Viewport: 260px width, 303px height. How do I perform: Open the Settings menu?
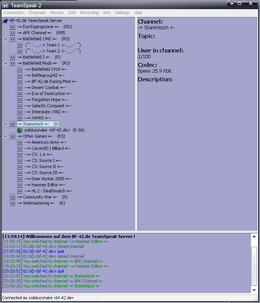[x=122, y=13]
